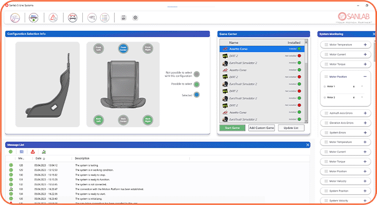Image resolution: width=377 pixels, height=205 pixels.
Task: Select the Back Right seat position
Action: point(148,120)
